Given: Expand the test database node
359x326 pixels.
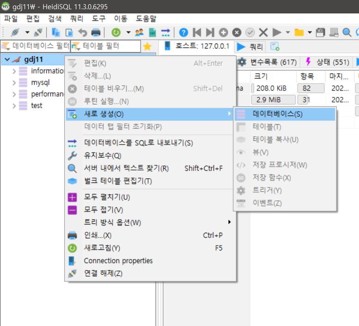Looking at the screenshot, I should (14, 106).
